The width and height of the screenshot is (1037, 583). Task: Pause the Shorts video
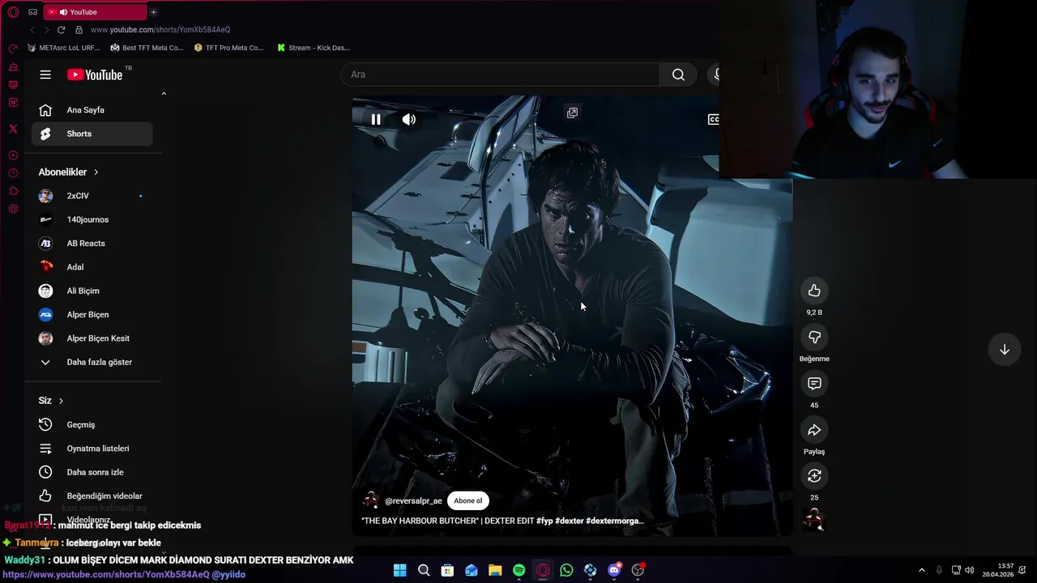point(376,119)
